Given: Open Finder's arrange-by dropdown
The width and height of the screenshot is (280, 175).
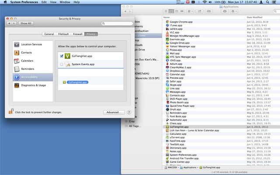Looking at the screenshot, I should (x=188, y=10).
